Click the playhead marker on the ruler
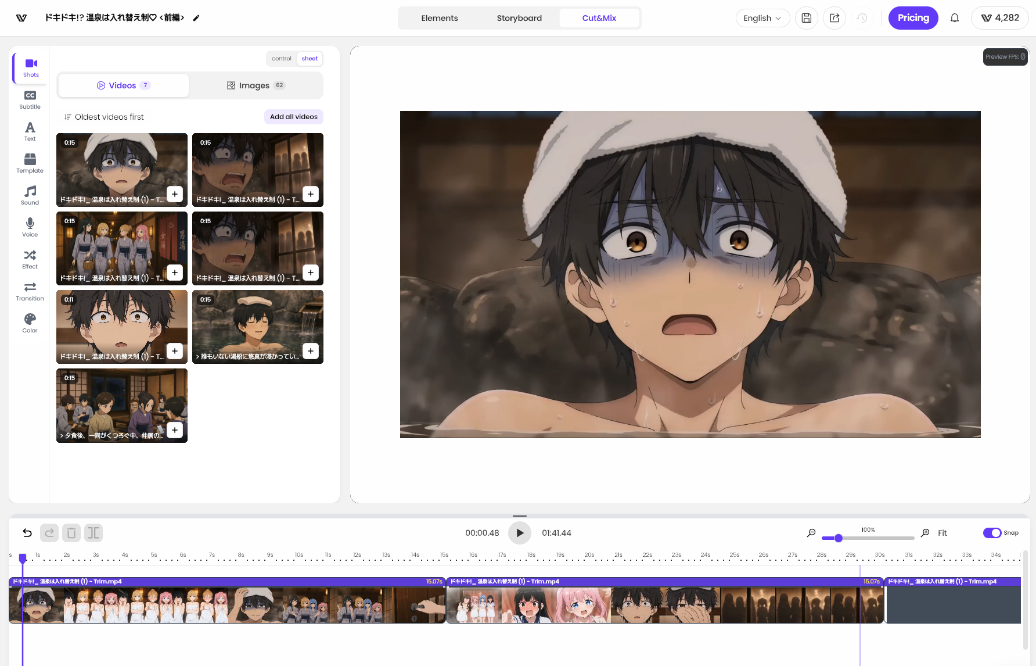The image size is (1036, 666). click(23, 558)
